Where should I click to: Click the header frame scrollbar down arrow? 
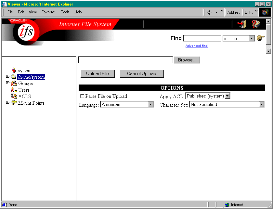point(268,51)
